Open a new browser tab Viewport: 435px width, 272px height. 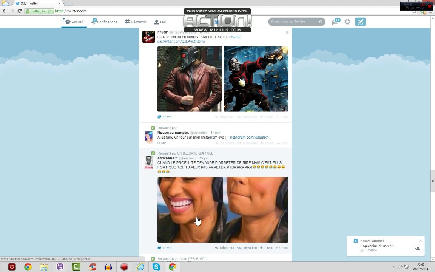pyautogui.click(x=68, y=4)
